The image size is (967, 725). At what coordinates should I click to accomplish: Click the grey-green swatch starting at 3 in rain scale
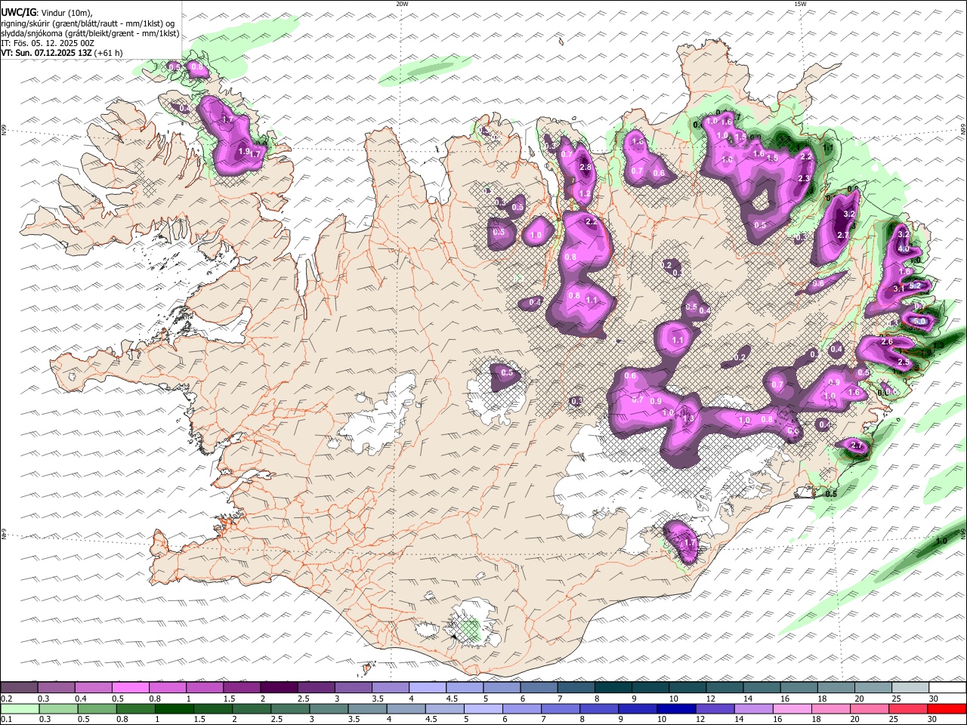[x=329, y=709]
